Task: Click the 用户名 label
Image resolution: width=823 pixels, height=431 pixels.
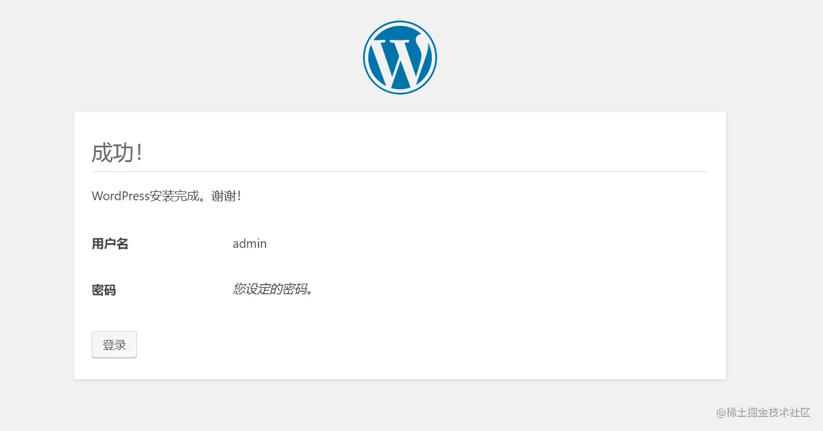Action: click(x=110, y=244)
